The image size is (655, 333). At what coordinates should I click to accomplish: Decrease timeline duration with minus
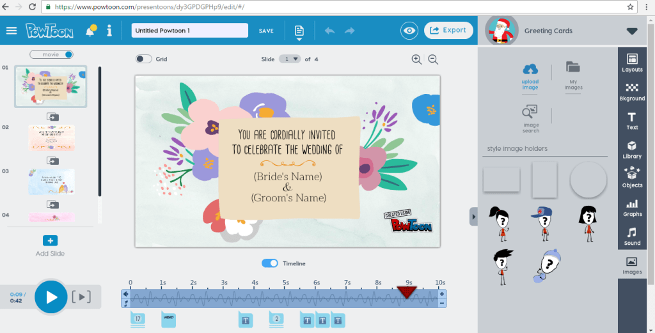(442, 304)
